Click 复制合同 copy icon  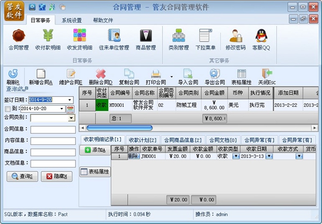click(129, 77)
